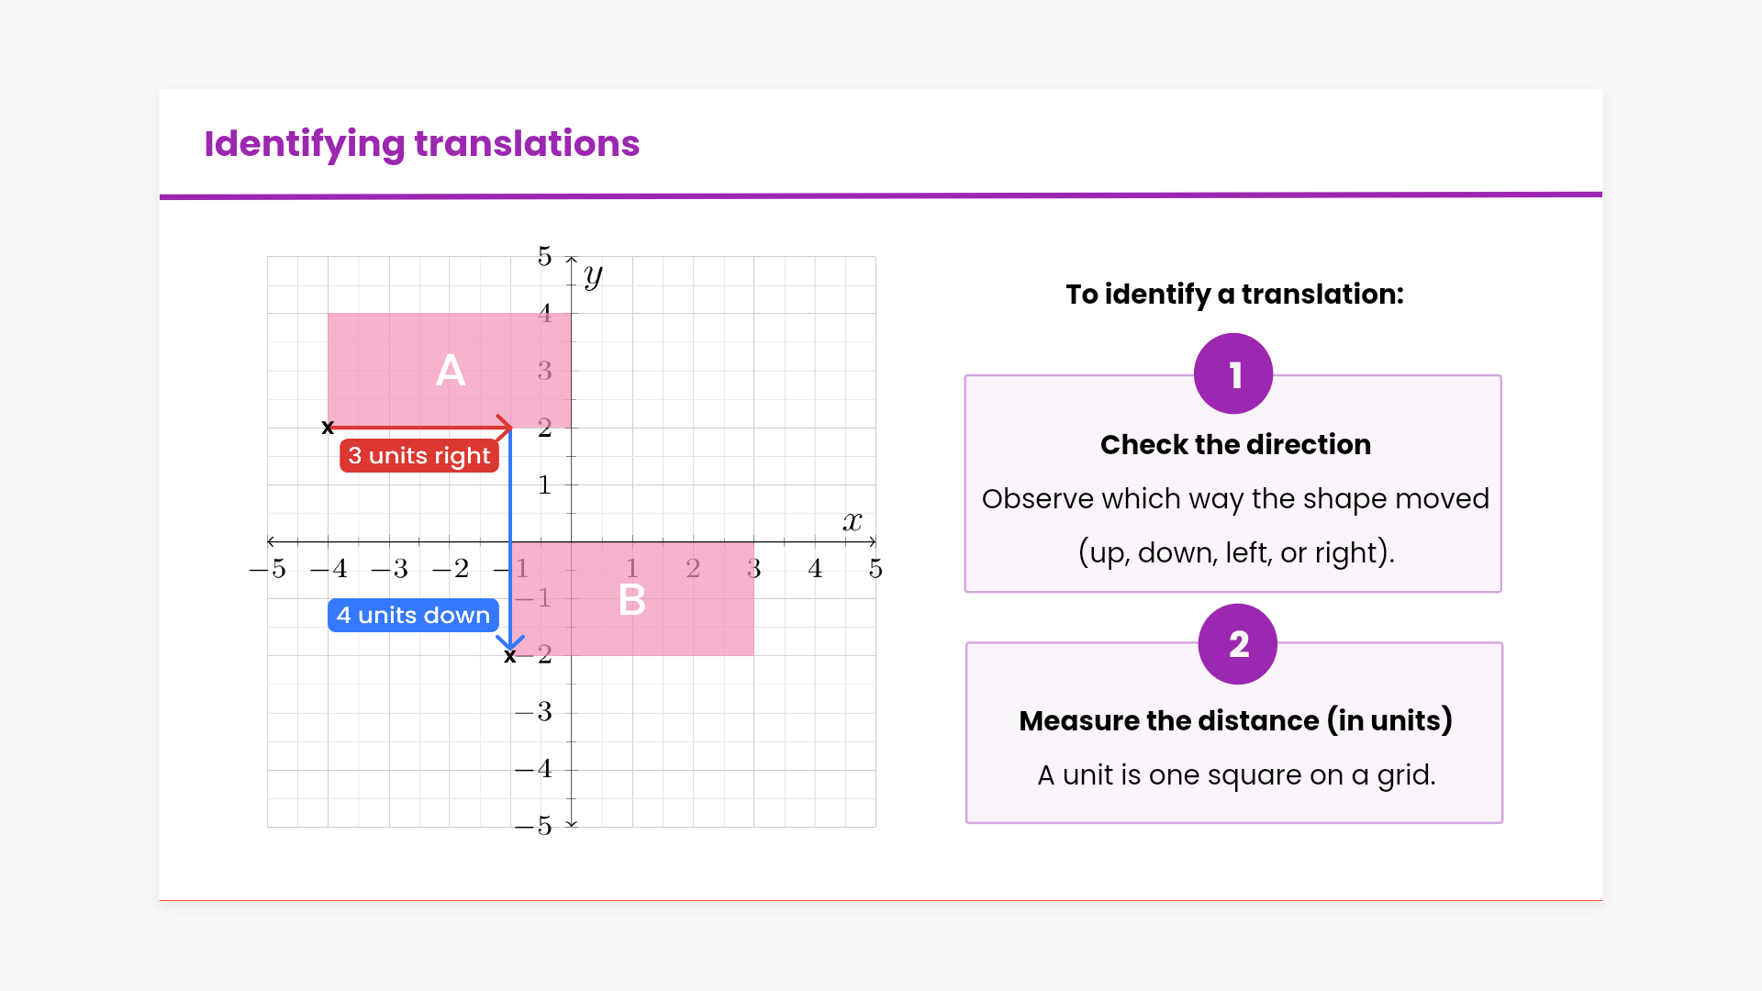Select the "Check the direction" heading
The width and height of the screenshot is (1762, 991).
click(1235, 445)
